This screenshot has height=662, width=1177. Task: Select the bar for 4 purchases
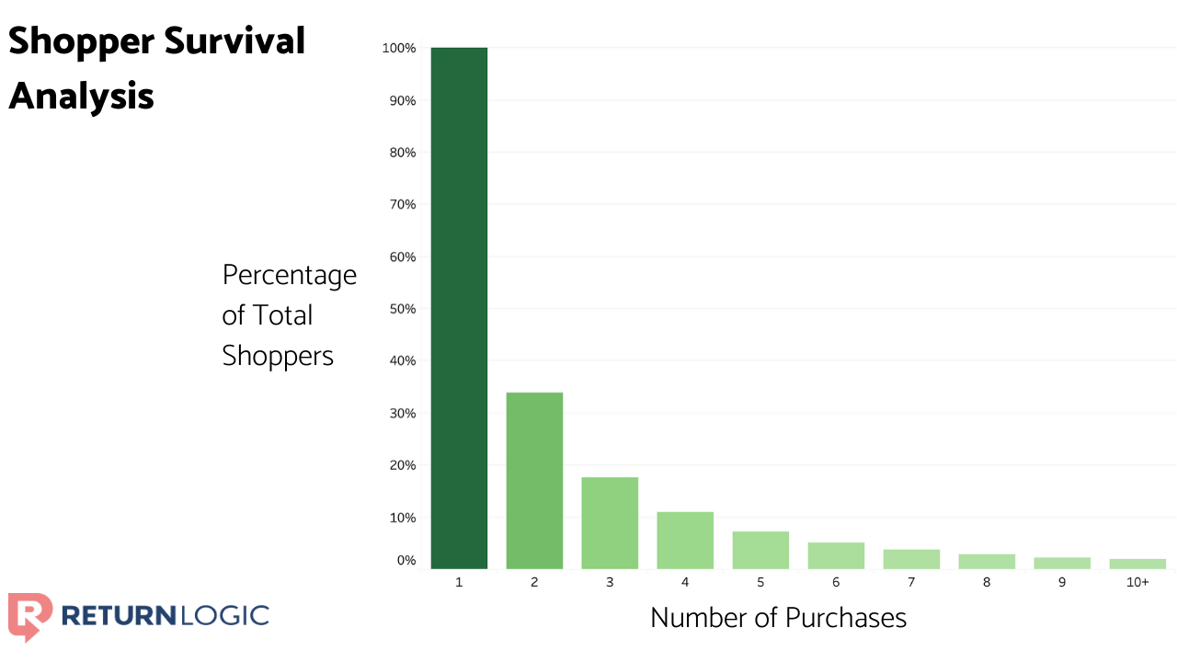coord(685,540)
